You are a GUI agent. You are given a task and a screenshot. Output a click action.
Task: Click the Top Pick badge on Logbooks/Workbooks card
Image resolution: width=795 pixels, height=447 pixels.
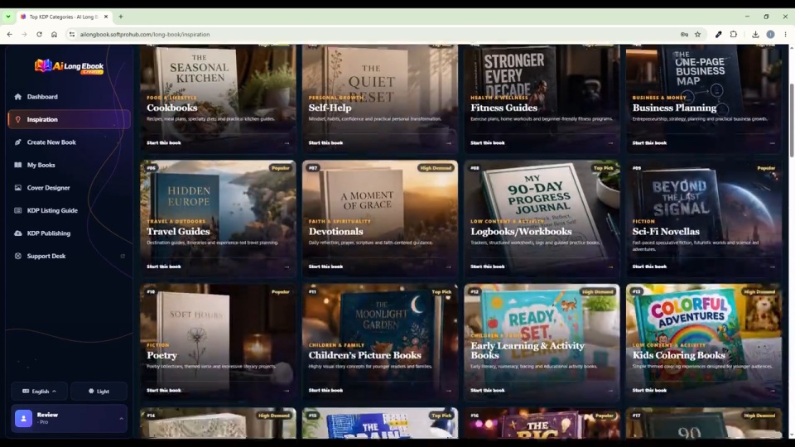tap(604, 168)
